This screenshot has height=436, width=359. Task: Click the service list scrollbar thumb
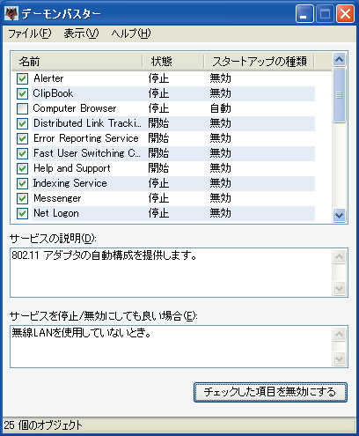pyautogui.click(x=339, y=95)
